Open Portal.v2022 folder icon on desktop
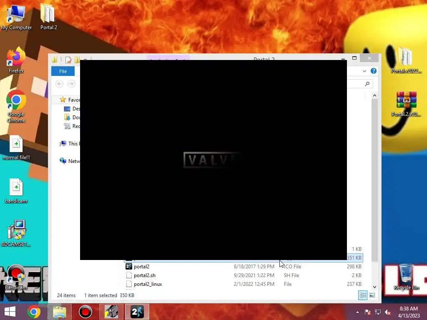The image size is (427, 320). point(406,60)
